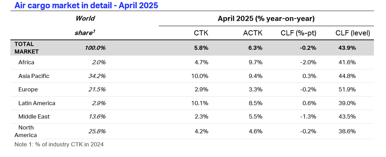Select the 'Latin America' row label

pyautogui.click(x=37, y=103)
